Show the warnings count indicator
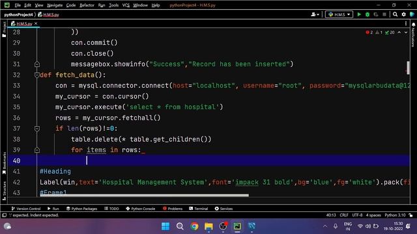This screenshot has width=417, height=234. tap(379, 32)
